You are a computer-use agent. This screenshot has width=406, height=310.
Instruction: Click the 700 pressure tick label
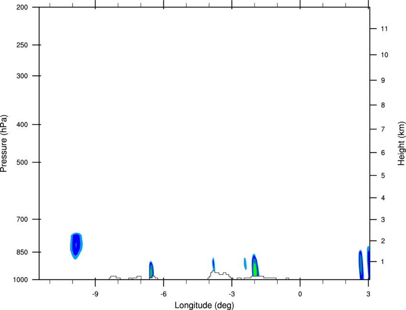click(22, 219)
